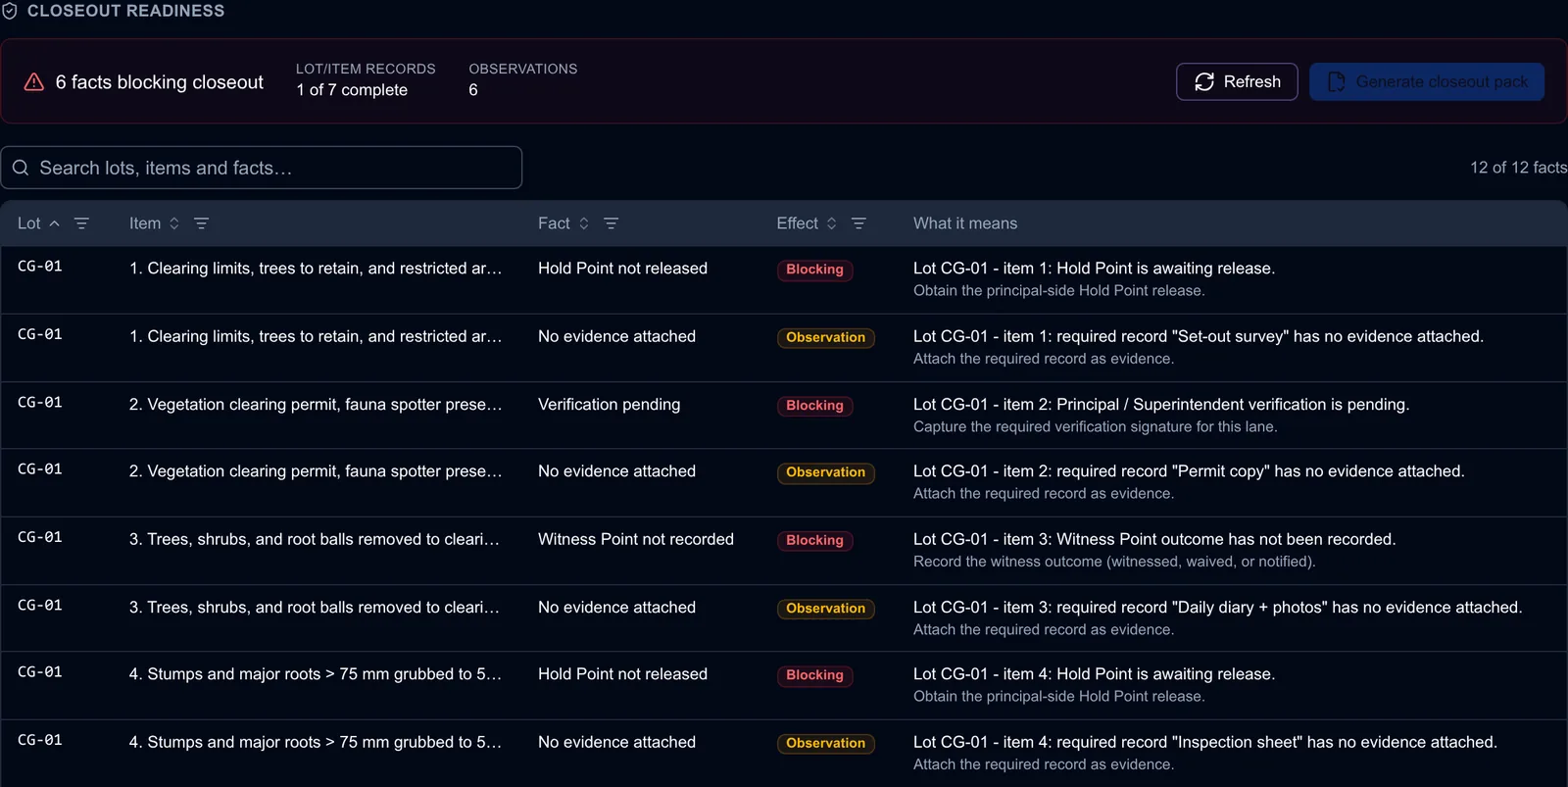Viewport: 1568px width, 787px height.
Task: Click the Closeout Readiness shield icon
Action: point(10,11)
